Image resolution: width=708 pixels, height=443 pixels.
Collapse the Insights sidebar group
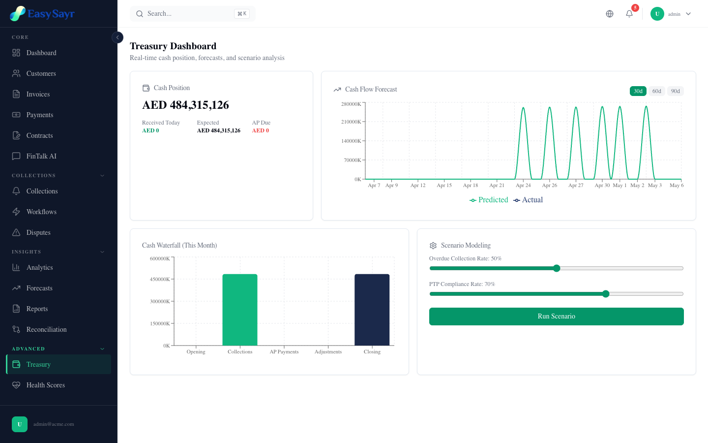tap(102, 252)
